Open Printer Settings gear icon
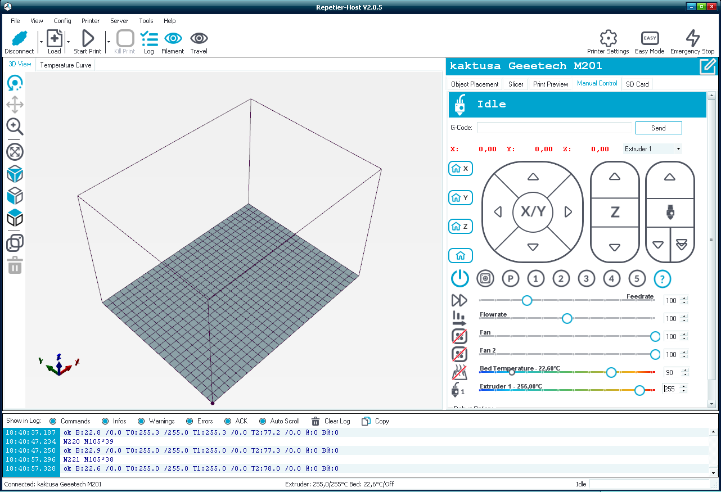The height and width of the screenshot is (492, 721). coord(608,39)
